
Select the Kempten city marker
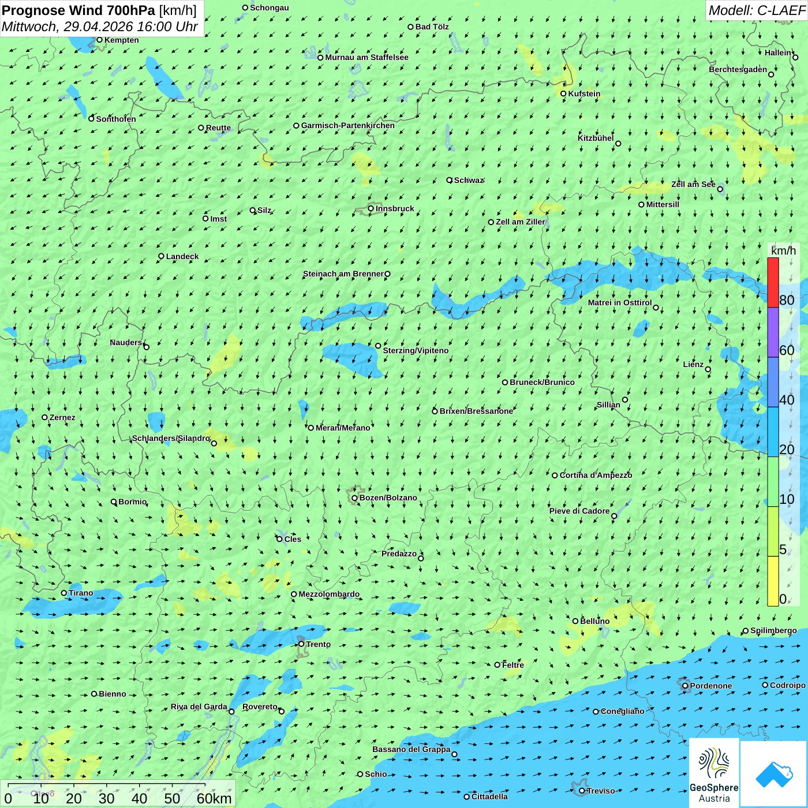(100, 40)
